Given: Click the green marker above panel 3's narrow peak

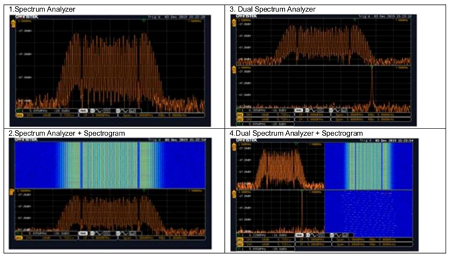Looking at the screenshot, I should [x=372, y=66].
